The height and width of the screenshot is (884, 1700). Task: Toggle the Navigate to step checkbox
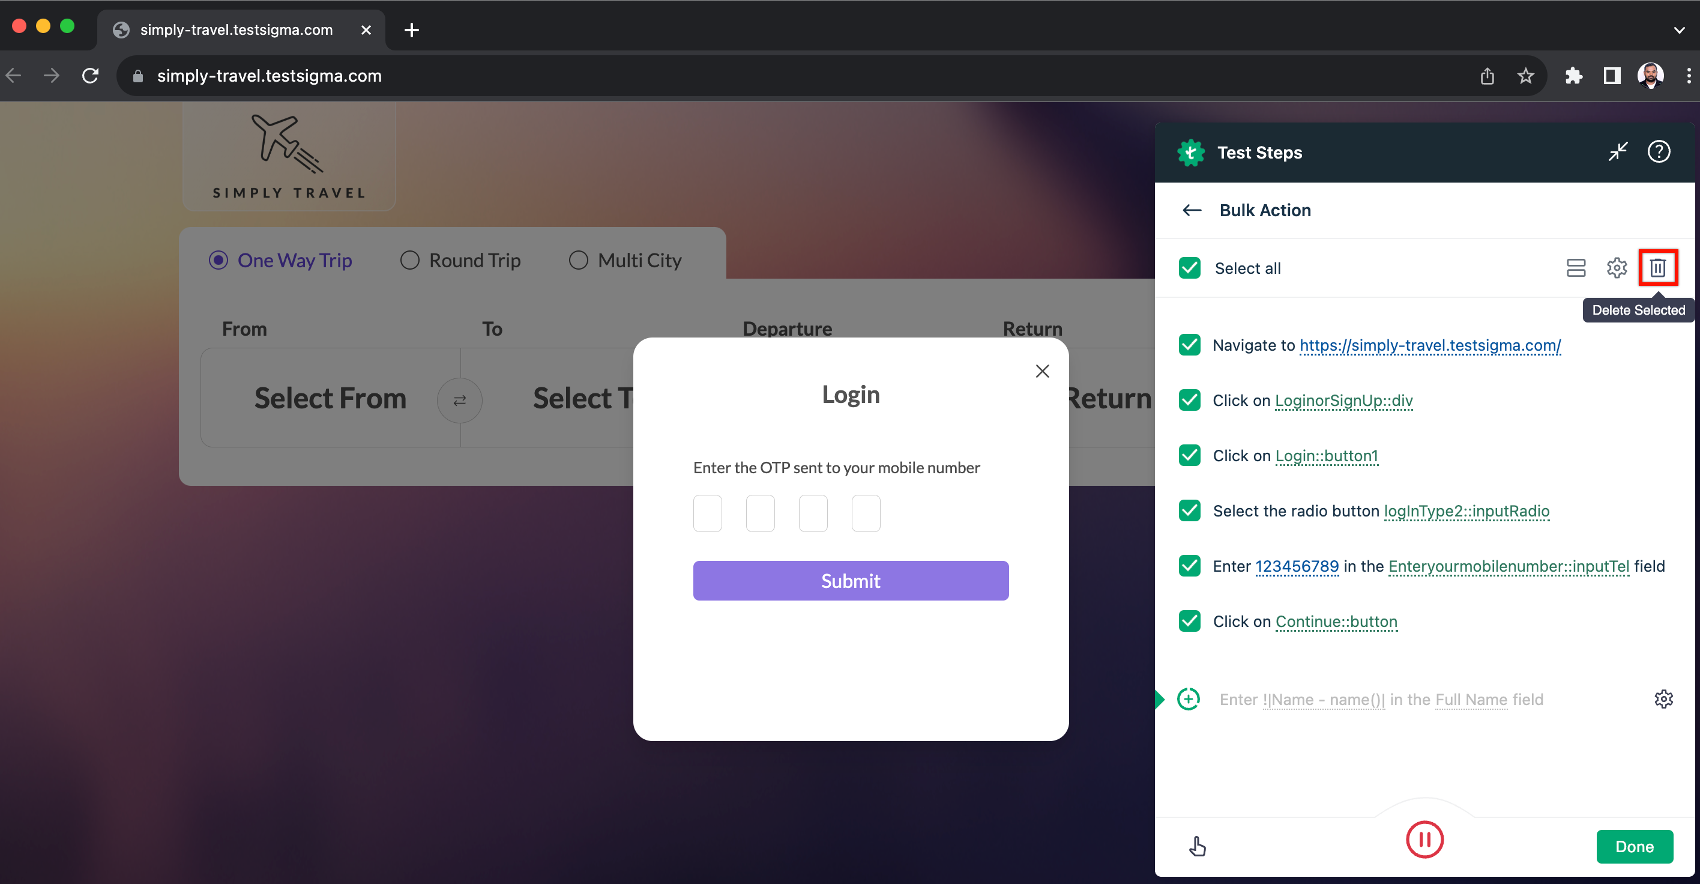pos(1191,345)
